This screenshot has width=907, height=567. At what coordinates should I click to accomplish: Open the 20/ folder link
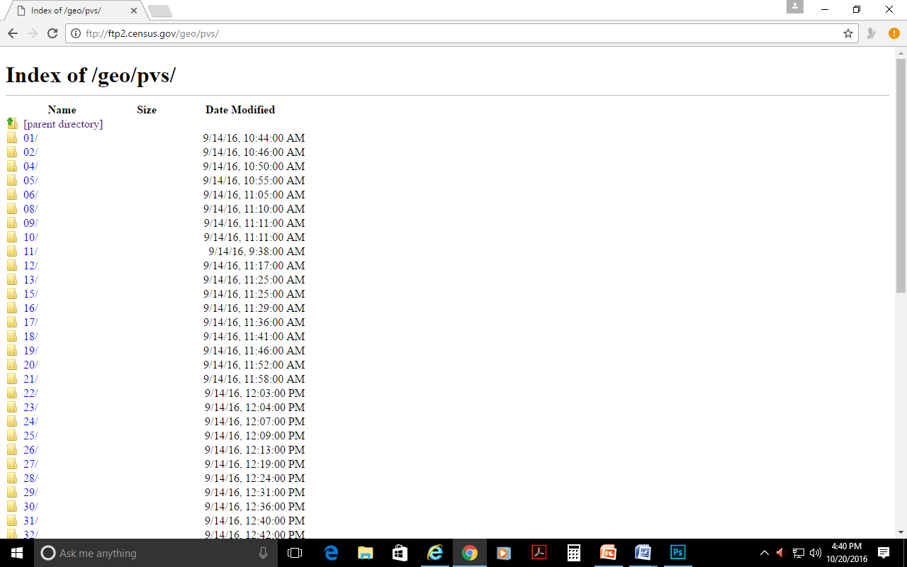(x=30, y=365)
